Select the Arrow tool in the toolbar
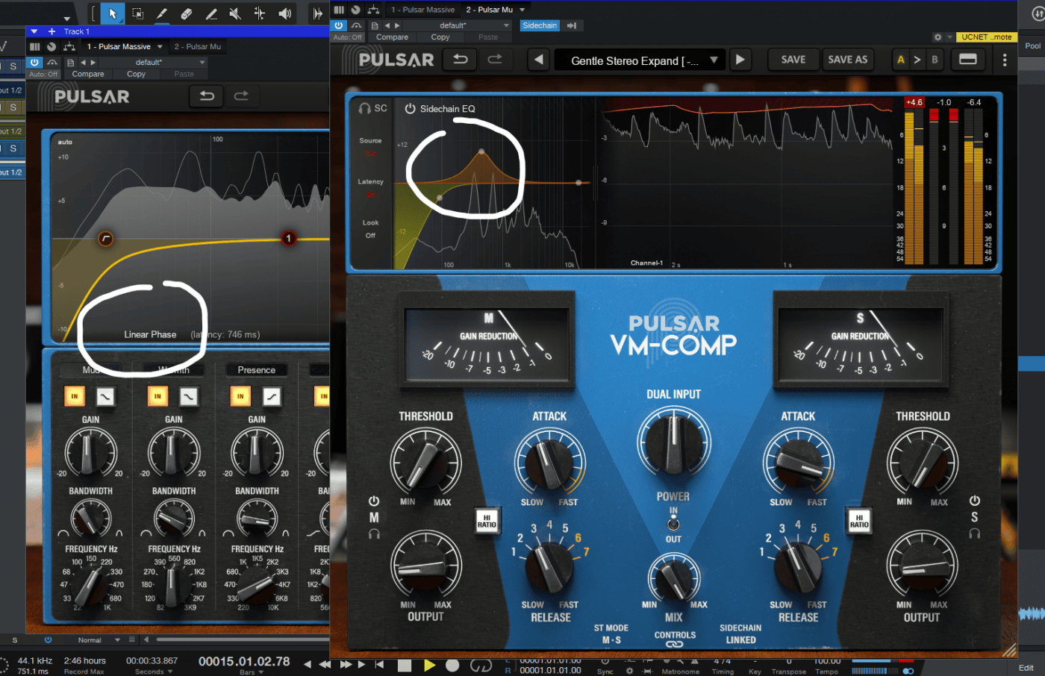 click(113, 13)
